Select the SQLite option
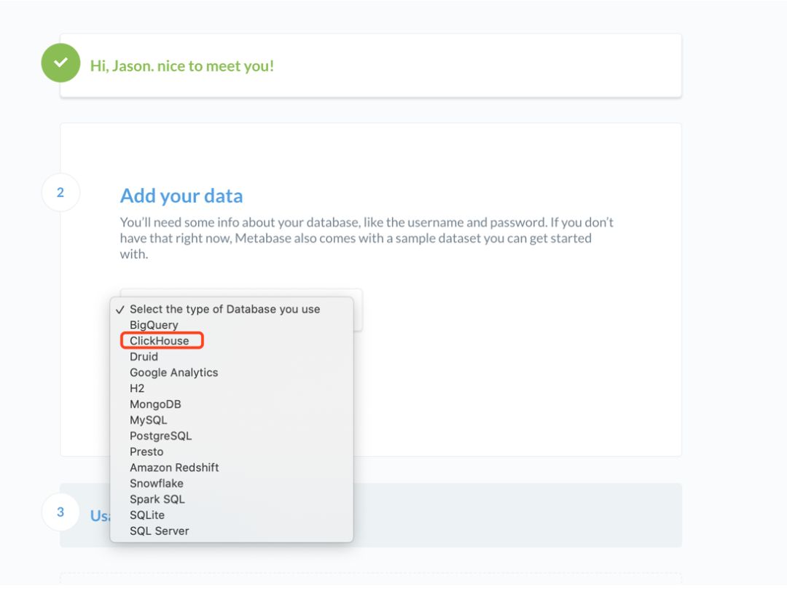The height and width of the screenshot is (591, 787). pos(146,515)
